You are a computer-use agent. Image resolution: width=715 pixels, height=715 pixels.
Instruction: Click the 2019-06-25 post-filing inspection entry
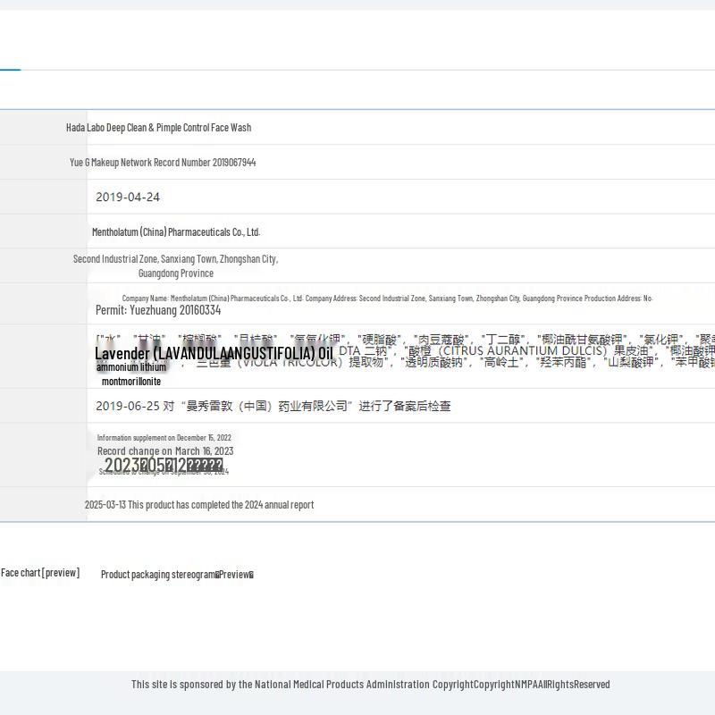(273, 406)
